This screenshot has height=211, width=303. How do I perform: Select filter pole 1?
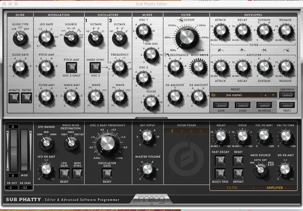click(x=172, y=131)
